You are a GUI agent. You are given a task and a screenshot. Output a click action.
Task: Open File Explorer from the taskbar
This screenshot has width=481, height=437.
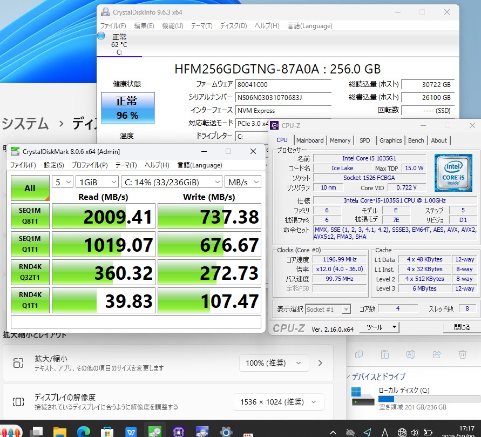click(60, 432)
